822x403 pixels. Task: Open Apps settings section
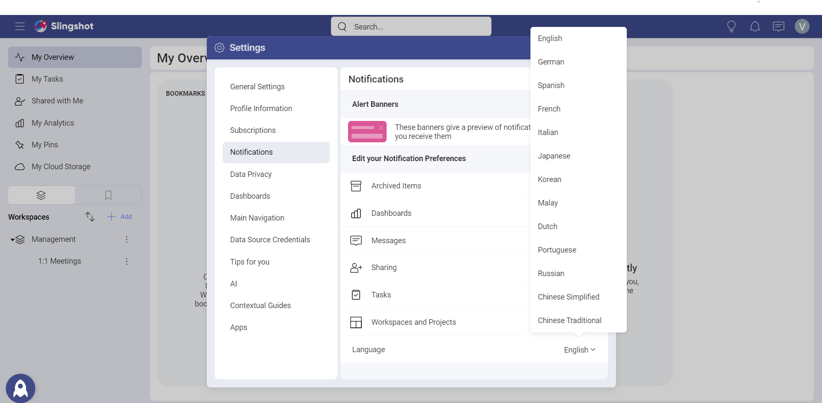276,327
